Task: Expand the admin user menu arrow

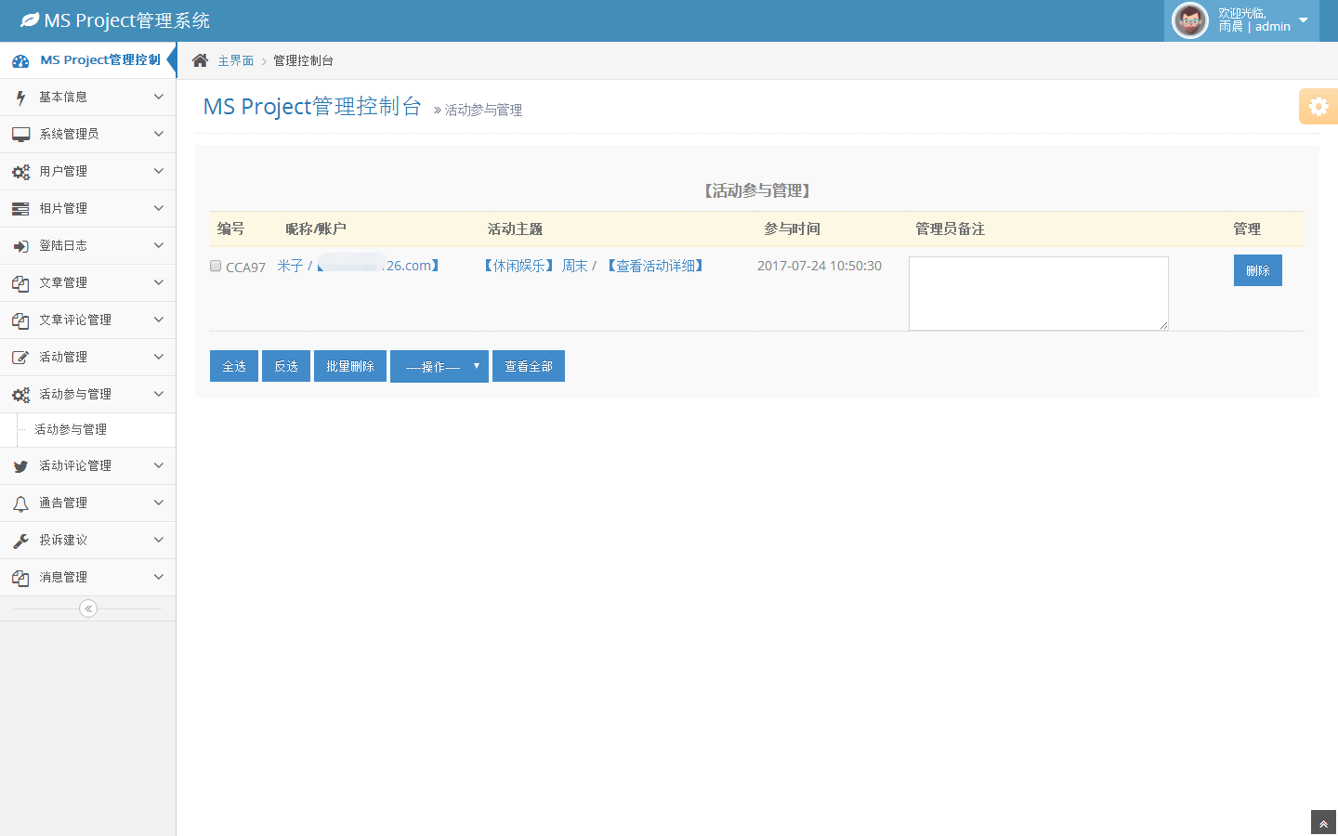Action: click(1303, 20)
